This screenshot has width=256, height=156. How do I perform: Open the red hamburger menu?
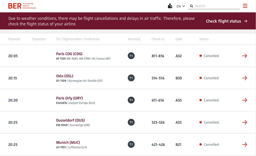pos(245,6)
